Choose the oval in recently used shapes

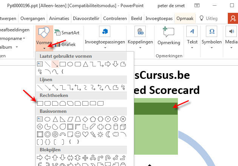pos(70,64)
